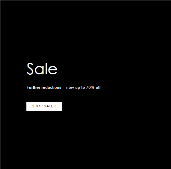Click the word off in tagline

tap(98, 87)
